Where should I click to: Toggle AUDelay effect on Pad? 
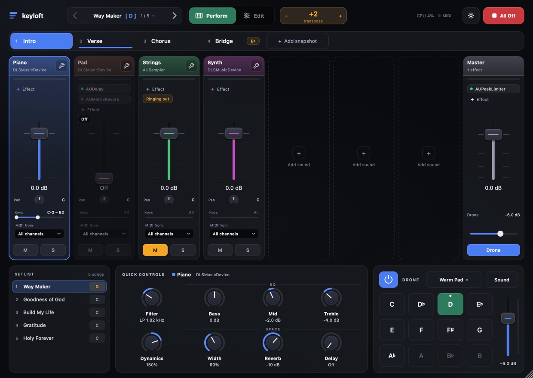[82, 89]
